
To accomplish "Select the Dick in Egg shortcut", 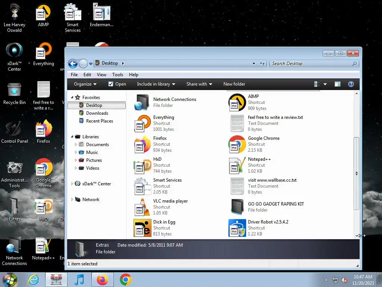I will [142, 228].
